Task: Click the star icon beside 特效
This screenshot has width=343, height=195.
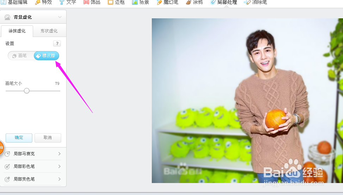Action: [38, 2]
